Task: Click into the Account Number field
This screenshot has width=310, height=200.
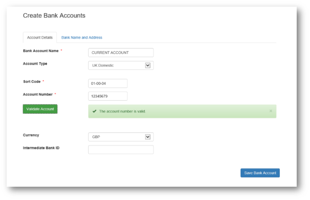Action: click(108, 96)
